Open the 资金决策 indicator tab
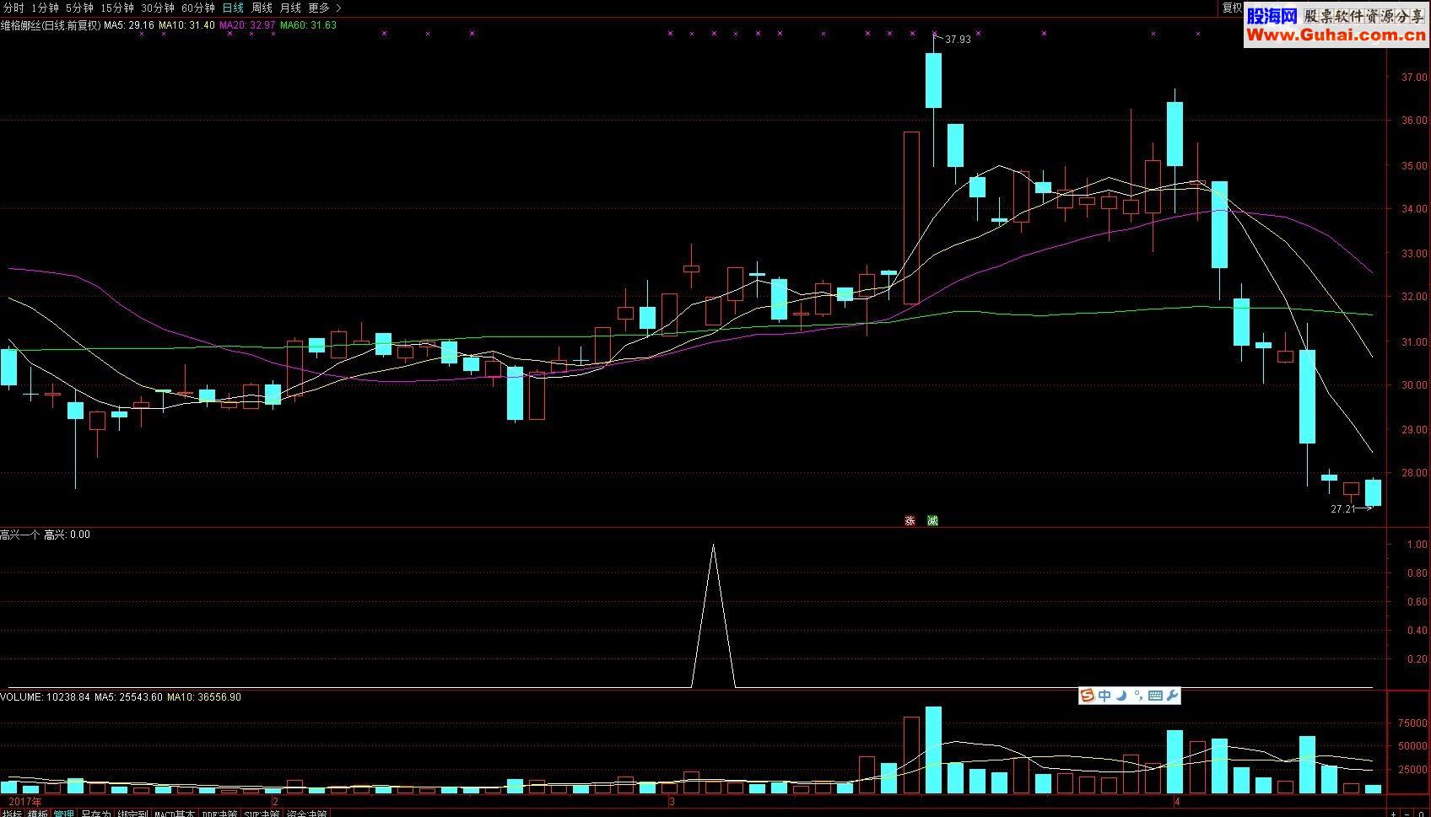 point(306,814)
